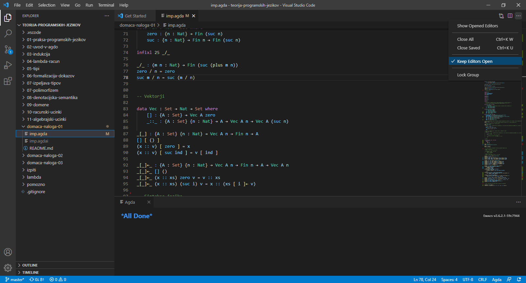This screenshot has width=526, height=283.
Task: Click the Synchronize Changes status item
Action: point(37,279)
